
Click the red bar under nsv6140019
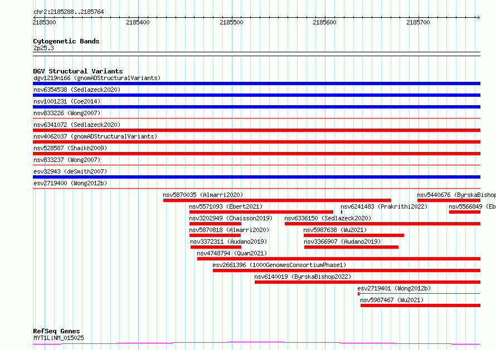tap(368, 282)
